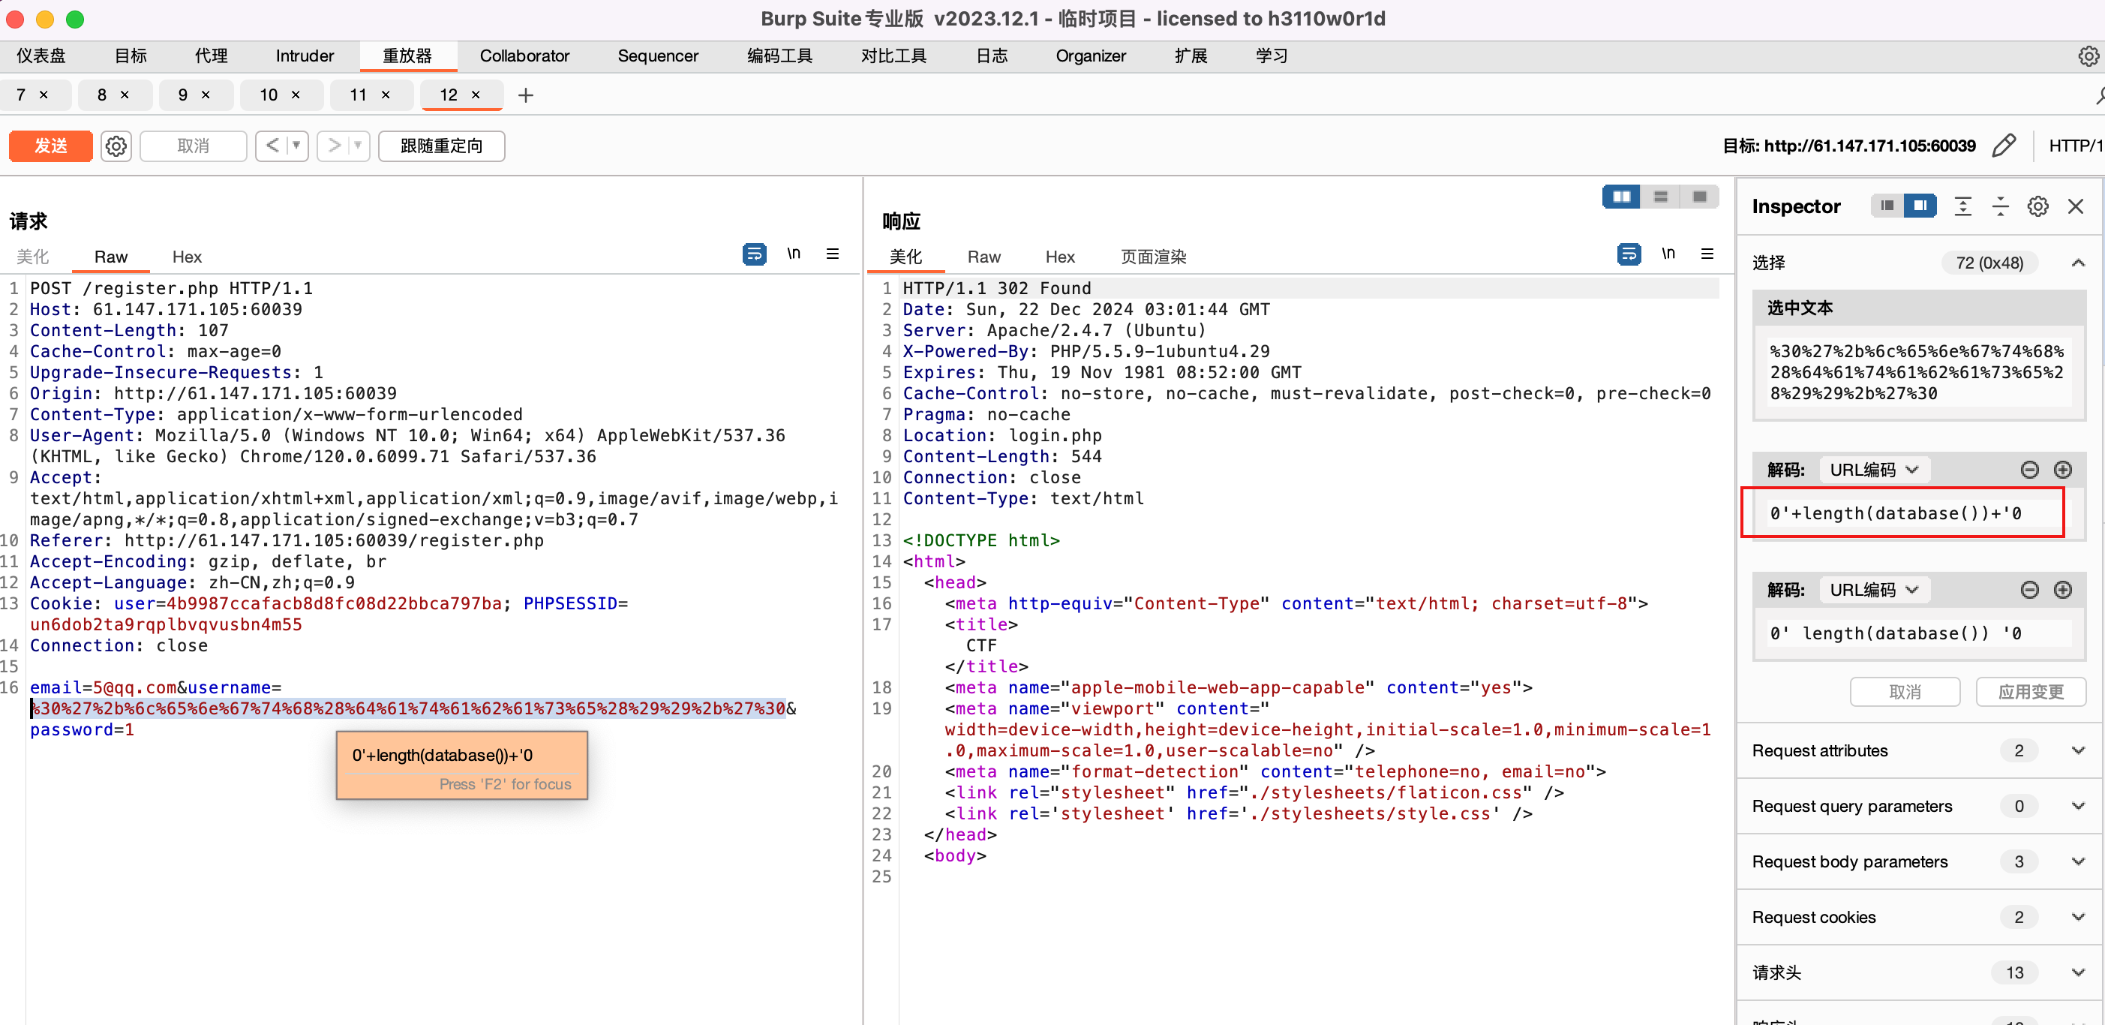Viewport: 2105px width, 1025px height.
Task: Show non-printable characters (\n) in response panel
Action: pyautogui.click(x=1668, y=254)
